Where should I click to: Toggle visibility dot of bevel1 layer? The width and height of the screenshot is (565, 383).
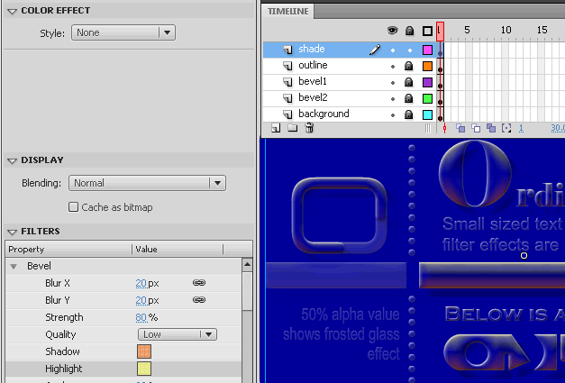tap(392, 82)
